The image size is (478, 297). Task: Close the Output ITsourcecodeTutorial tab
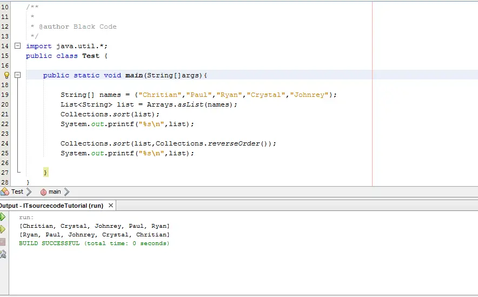click(111, 206)
